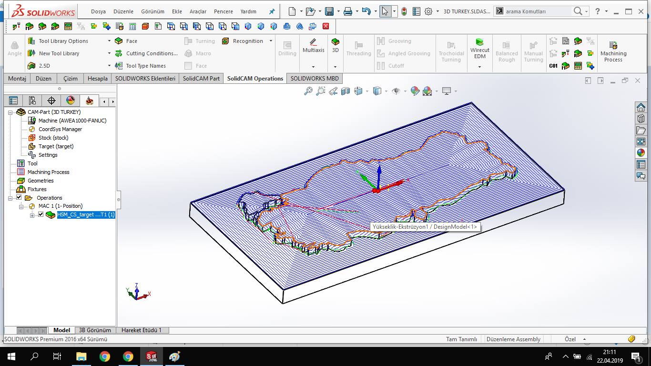Screen dimensions: 651x366
Task: Click the Machining Process icon
Action: click(x=613, y=51)
